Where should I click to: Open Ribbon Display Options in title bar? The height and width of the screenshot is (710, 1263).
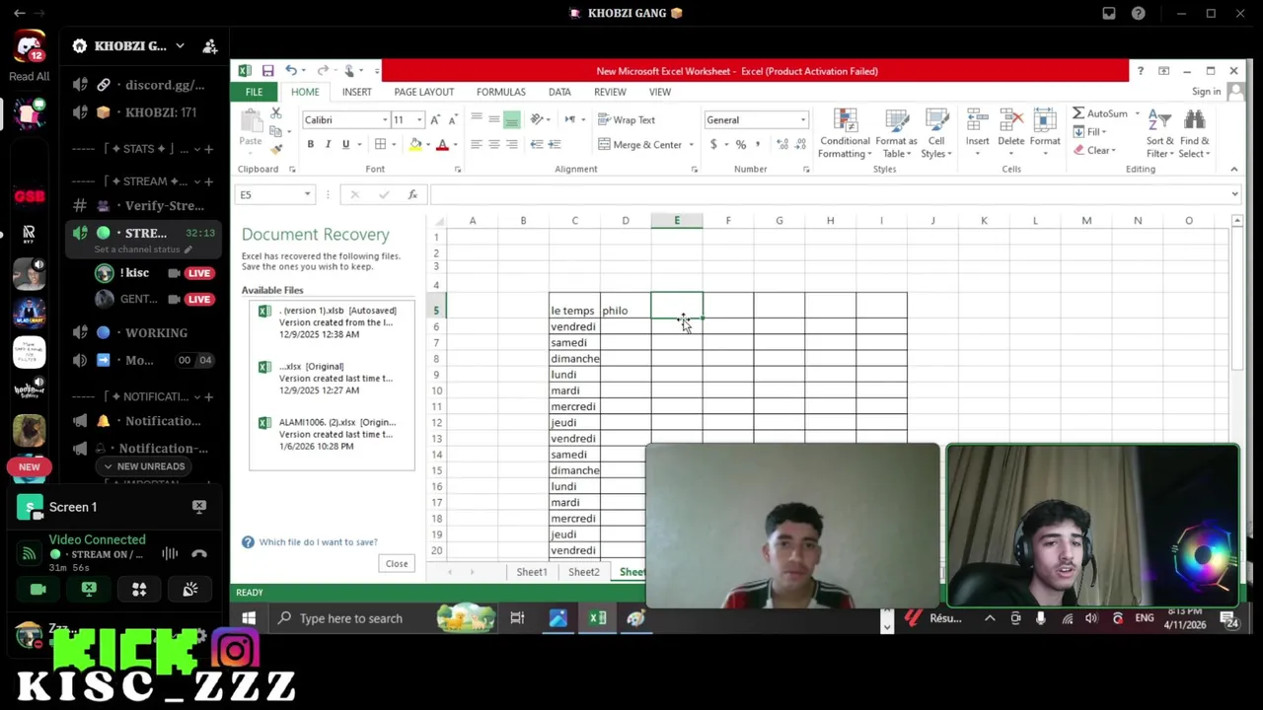coord(1163,71)
